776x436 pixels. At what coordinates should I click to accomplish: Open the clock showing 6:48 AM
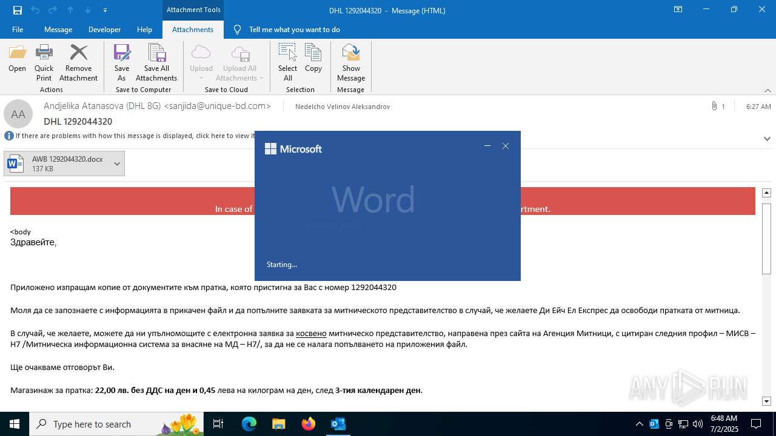(724, 424)
